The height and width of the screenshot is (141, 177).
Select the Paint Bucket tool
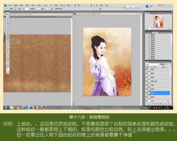(x=8, y=40)
